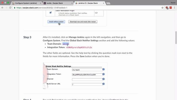
Task: Click the Xavier profile name in Chrome
Action: (x=173, y=3)
